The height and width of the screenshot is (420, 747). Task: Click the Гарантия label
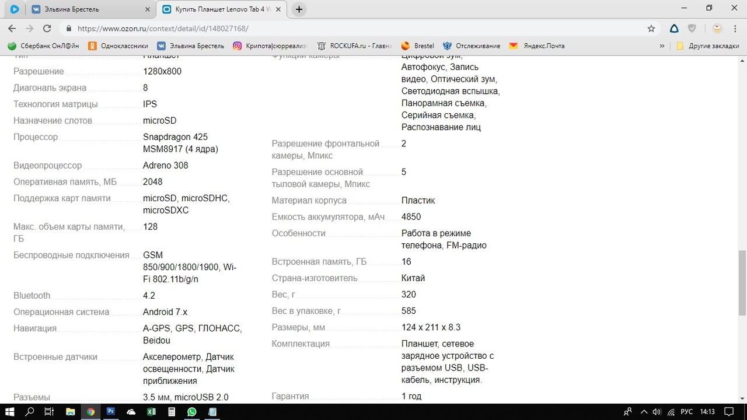tap(290, 396)
